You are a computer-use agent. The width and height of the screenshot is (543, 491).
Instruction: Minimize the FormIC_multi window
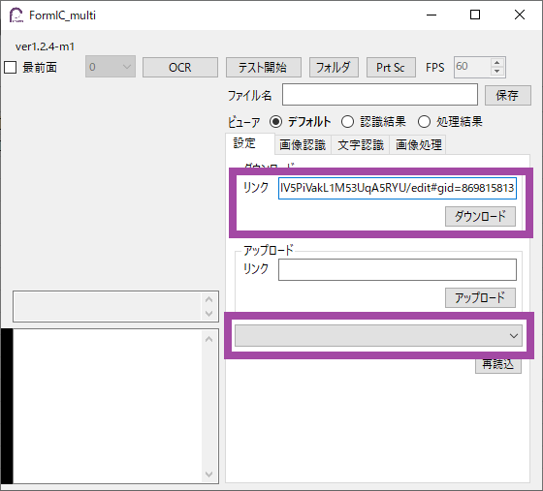pos(431,15)
